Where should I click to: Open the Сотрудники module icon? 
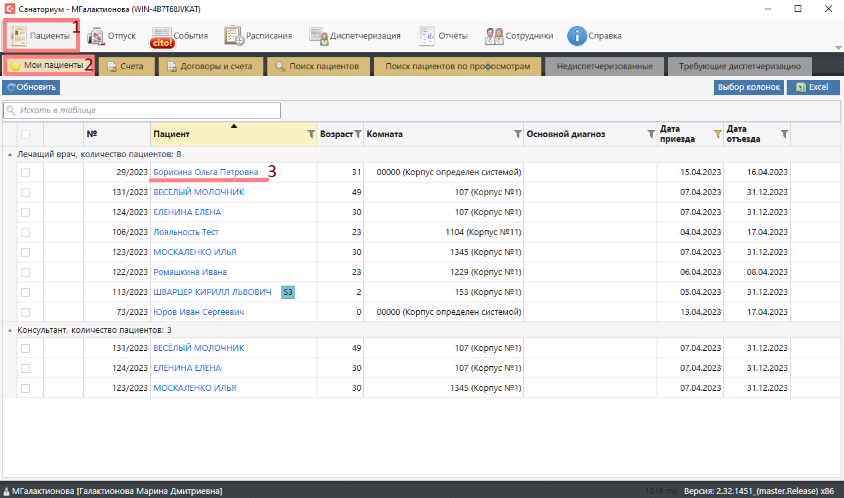point(494,36)
